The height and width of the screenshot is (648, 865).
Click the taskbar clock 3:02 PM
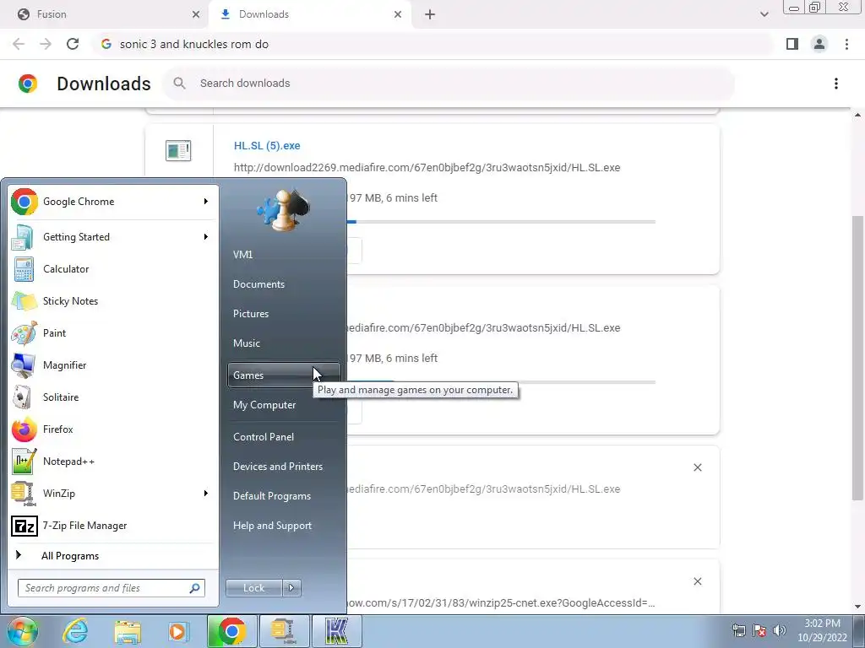pyautogui.click(x=822, y=624)
